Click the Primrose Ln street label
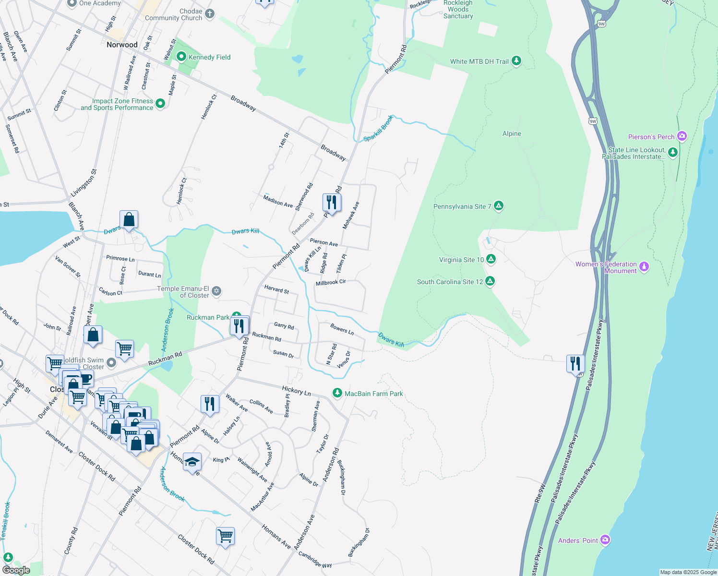The image size is (718, 576). click(120, 258)
